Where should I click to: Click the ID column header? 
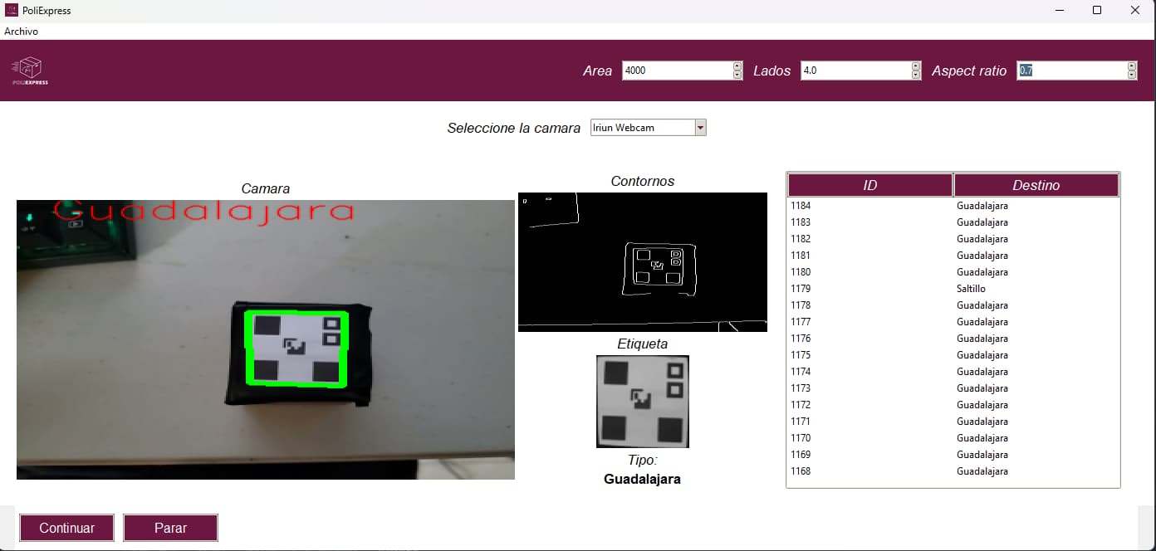(869, 184)
